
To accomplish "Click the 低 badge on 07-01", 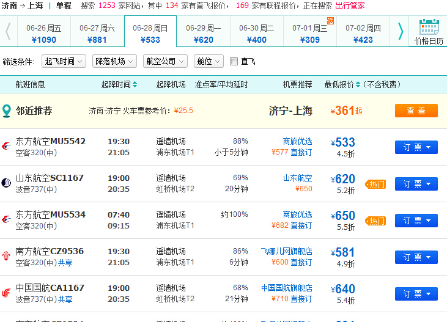I will 330,21.
